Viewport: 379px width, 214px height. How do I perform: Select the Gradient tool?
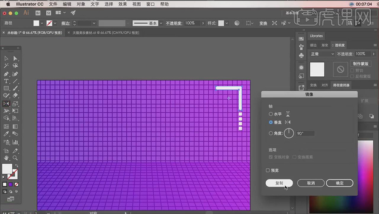click(15, 126)
